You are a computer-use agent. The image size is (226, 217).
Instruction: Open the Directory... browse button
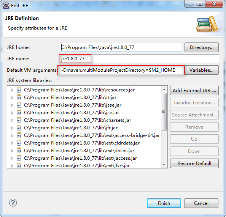pyautogui.click(x=202, y=47)
